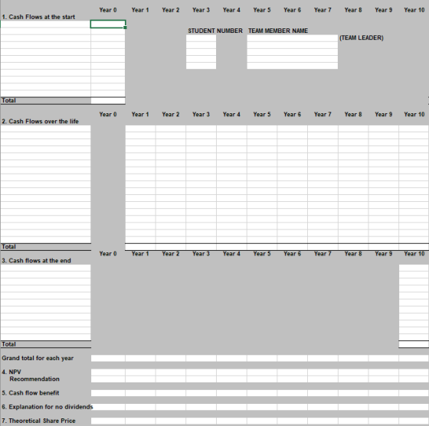Select the highlighted Year 0 cell with green border
The image size is (429, 426).
tap(108, 24)
